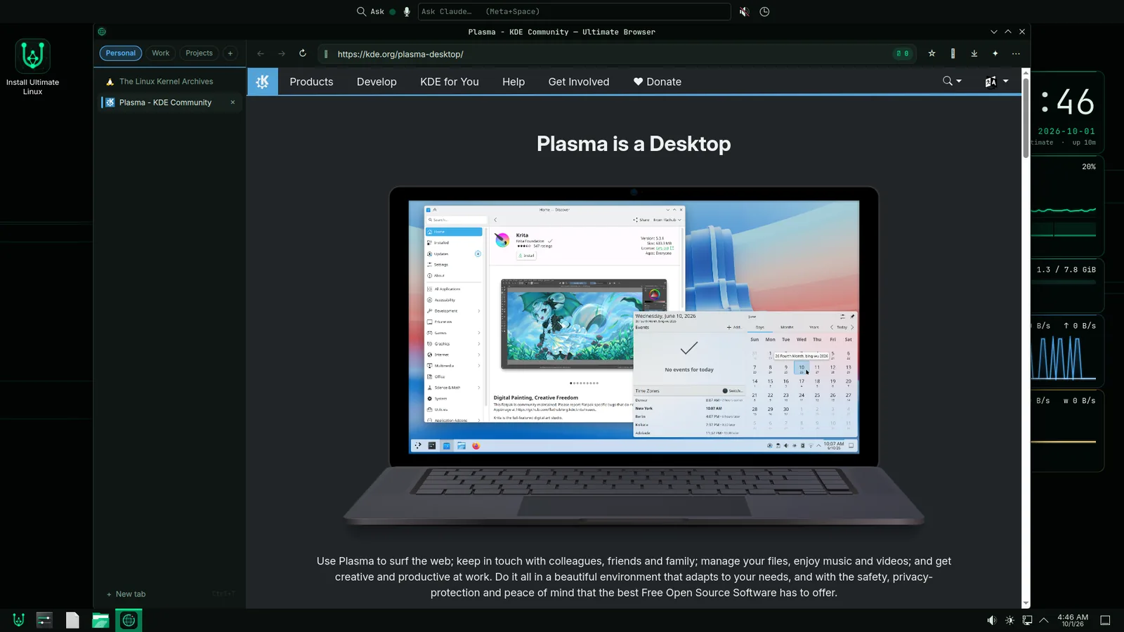Open the website search icon
Viewport: 1124px width, 632px height.
[x=952, y=81]
